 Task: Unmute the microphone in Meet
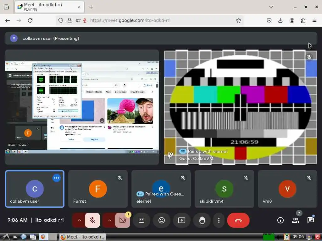pyautogui.click(x=92, y=220)
